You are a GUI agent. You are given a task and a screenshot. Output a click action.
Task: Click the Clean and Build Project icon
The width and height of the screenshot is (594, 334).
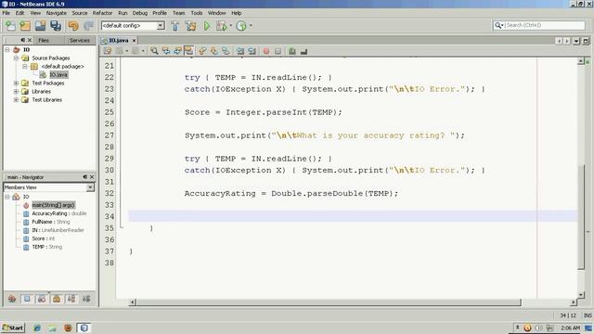(190, 26)
